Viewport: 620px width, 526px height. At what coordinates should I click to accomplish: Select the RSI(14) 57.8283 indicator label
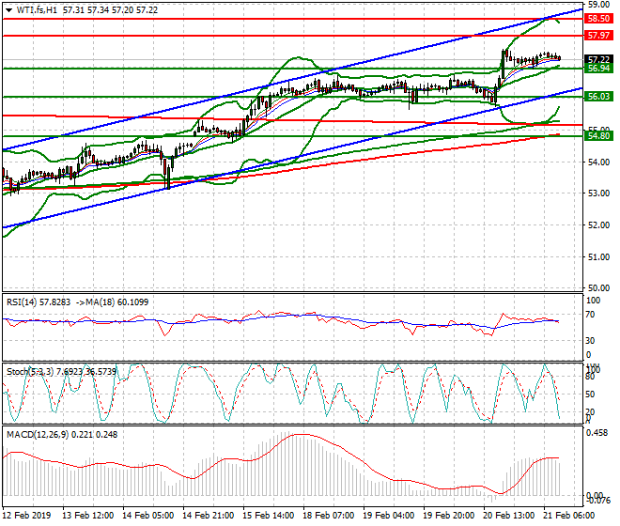[x=39, y=302]
